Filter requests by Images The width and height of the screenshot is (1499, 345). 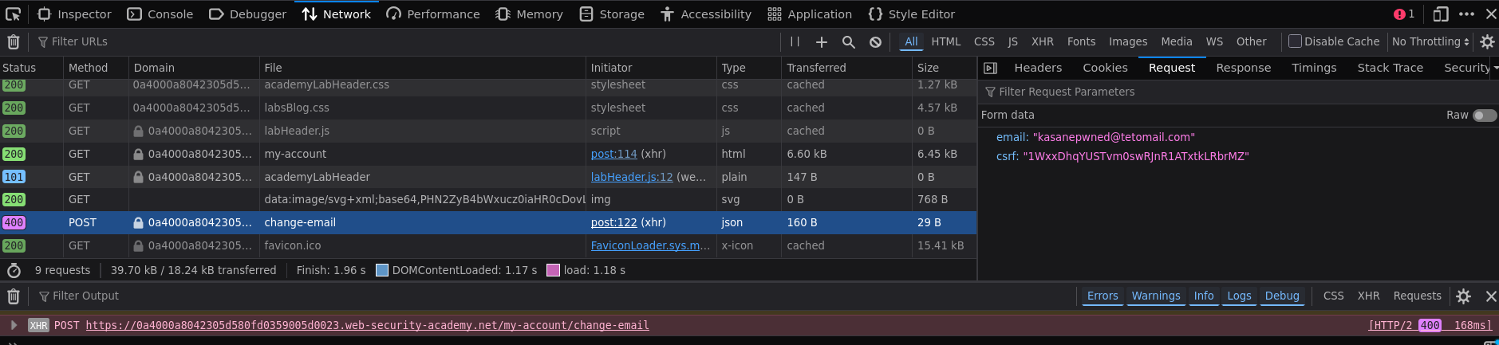1128,41
